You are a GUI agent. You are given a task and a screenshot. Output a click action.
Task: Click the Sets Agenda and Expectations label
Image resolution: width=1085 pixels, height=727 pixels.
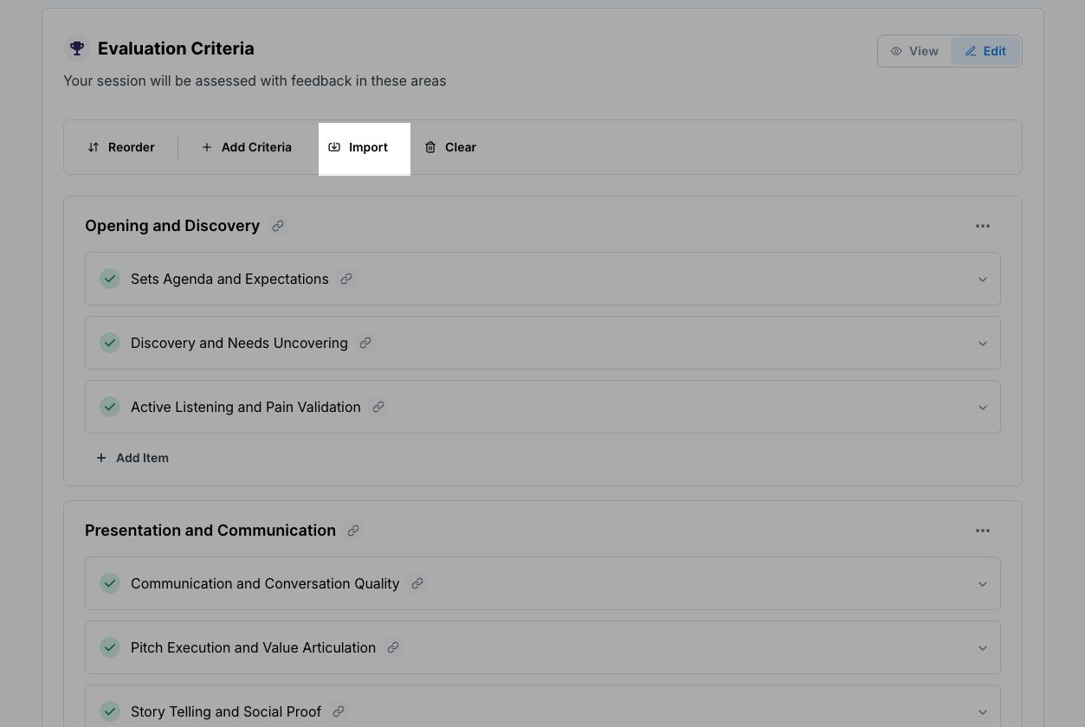(x=229, y=279)
